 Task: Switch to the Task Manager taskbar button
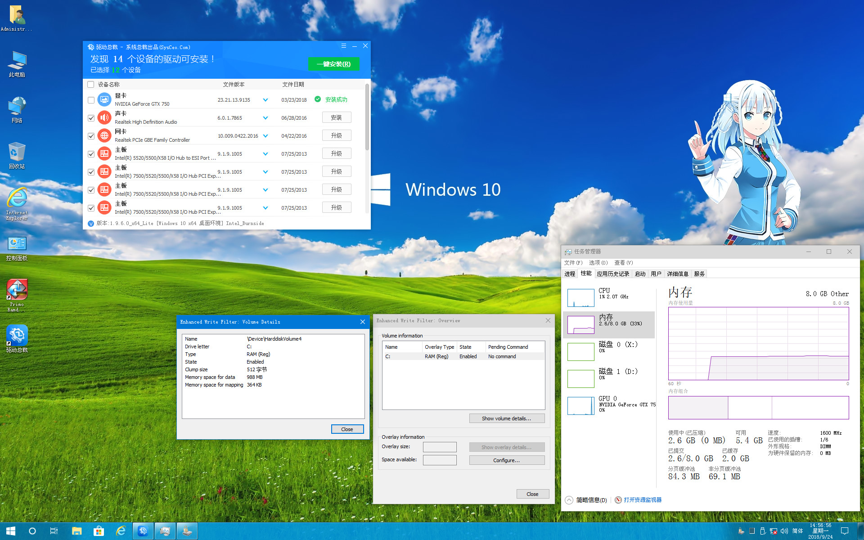(165, 531)
